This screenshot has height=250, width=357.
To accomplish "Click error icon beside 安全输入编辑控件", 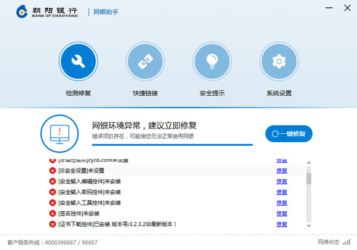I will 52,182.
